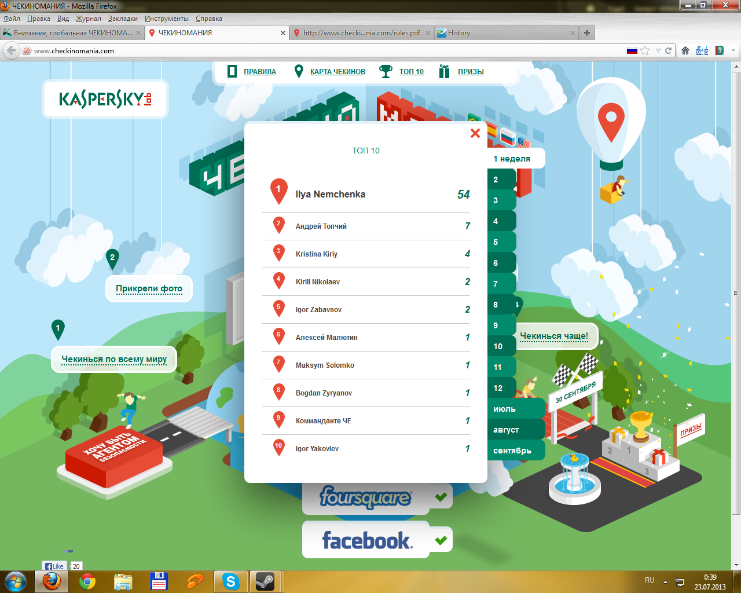
Task: Click Igor Zabavnov in the ranking
Action: tap(318, 310)
